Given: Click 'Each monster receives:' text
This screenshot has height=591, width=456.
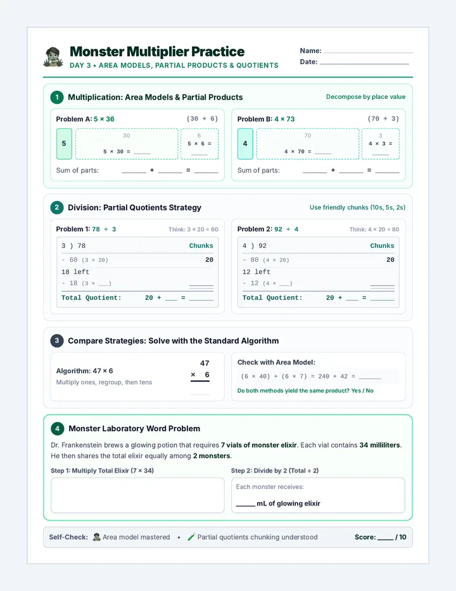Looking at the screenshot, I should pyautogui.click(x=270, y=487).
